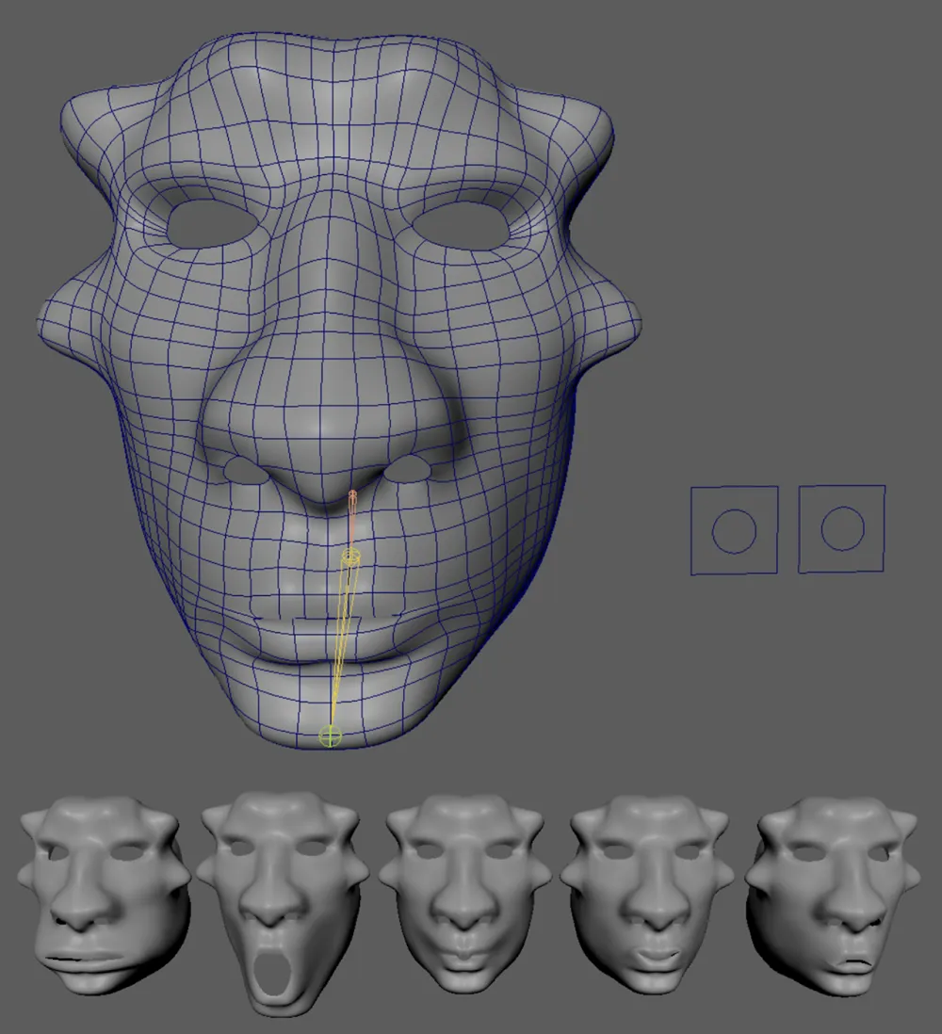This screenshot has height=1034, width=942.
Task: Click the green joint circle at the chin
Action: (331, 735)
